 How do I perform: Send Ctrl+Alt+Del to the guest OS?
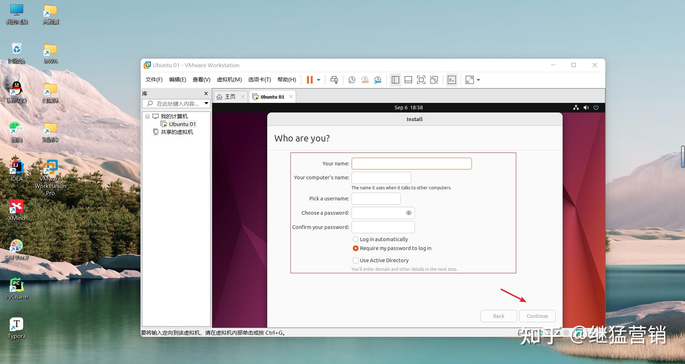(x=334, y=80)
